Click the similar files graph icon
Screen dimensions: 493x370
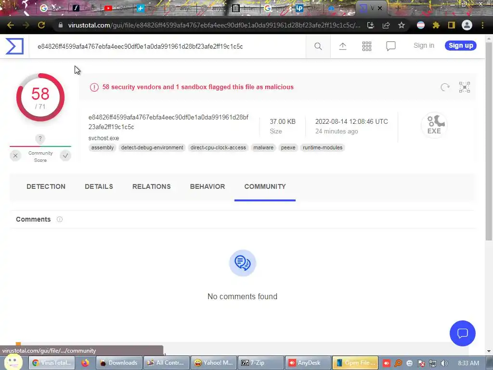click(465, 87)
